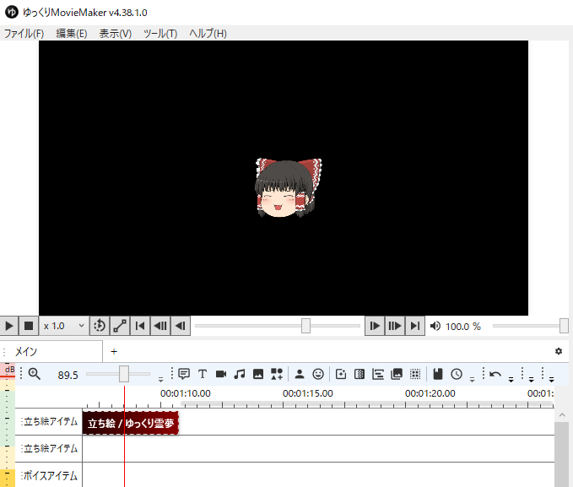
Task: Add a voice item with the speech bubble icon
Action: (x=184, y=374)
